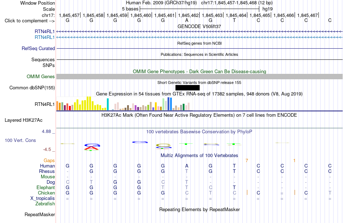
Task: Click the Sequences track label
Action: pos(43,59)
